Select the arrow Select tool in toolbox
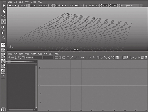 pos(4,5)
